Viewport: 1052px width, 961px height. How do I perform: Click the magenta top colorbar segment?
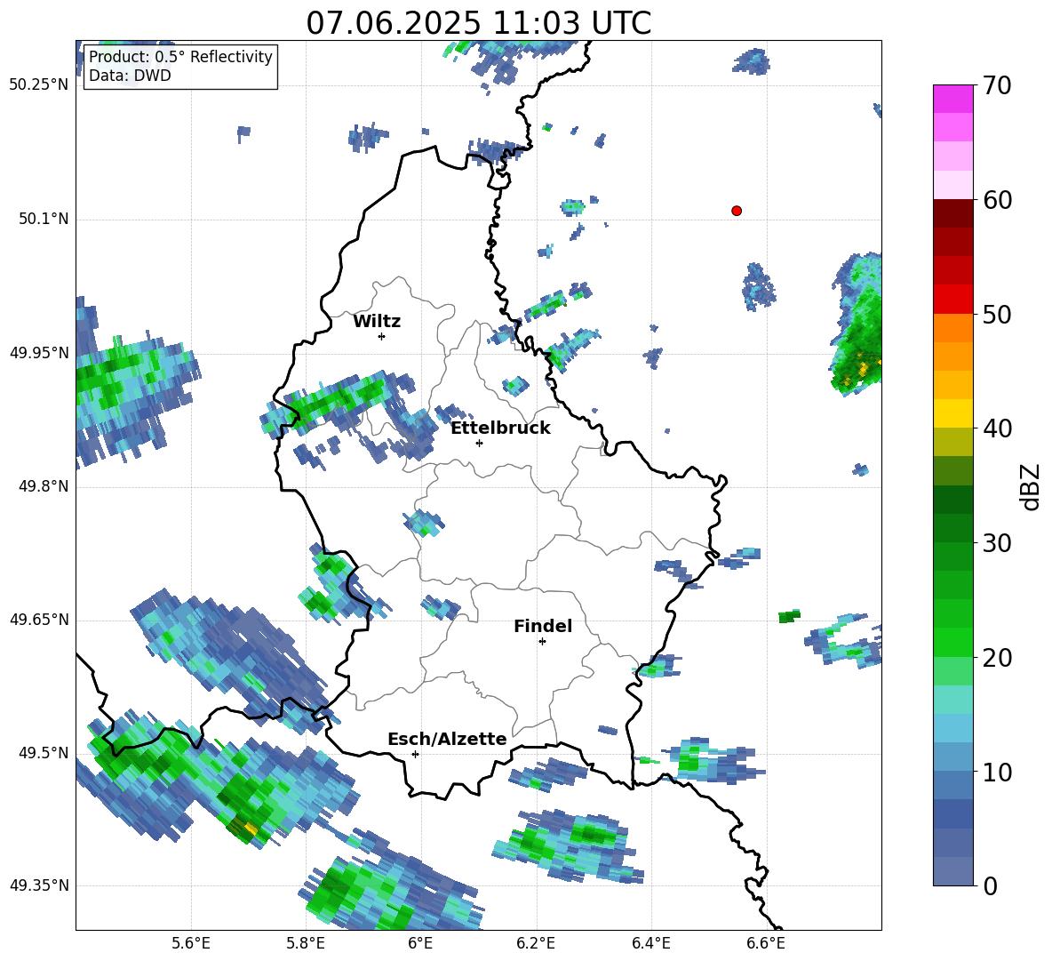(x=952, y=100)
